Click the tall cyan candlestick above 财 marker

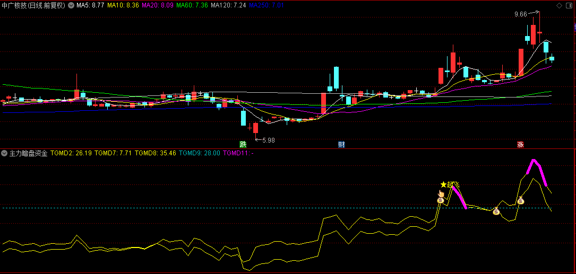tap(336, 77)
